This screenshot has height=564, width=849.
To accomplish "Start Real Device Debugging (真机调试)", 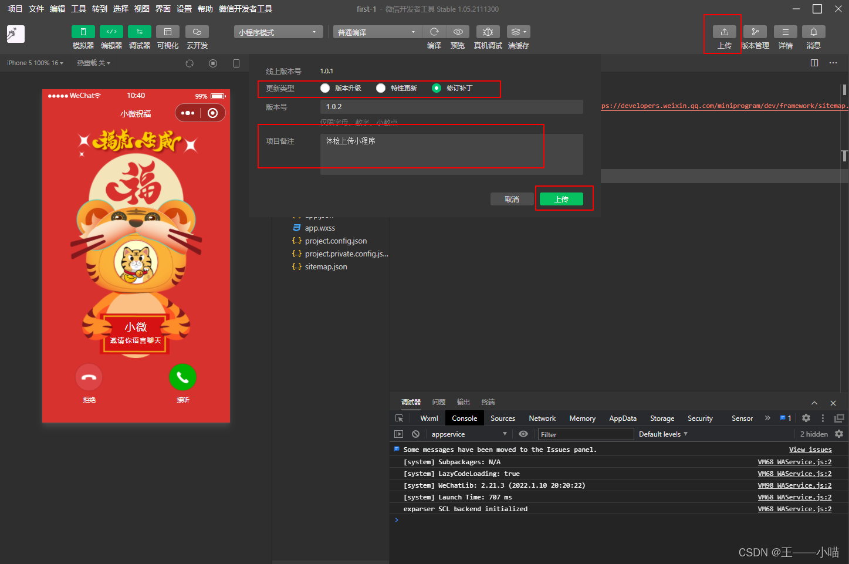I will [488, 32].
